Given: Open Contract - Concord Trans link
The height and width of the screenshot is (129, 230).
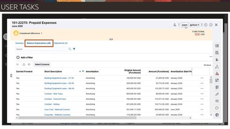Looking at the screenshot, I should click(55, 99).
